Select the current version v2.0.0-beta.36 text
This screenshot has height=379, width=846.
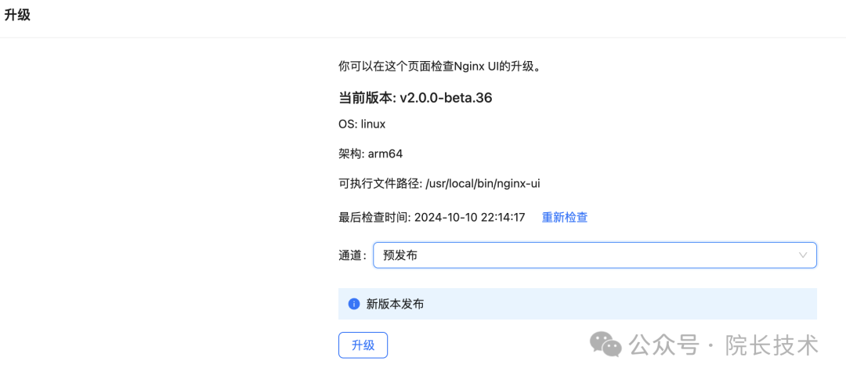pos(415,98)
